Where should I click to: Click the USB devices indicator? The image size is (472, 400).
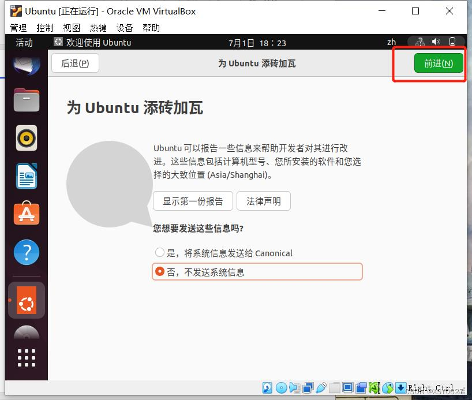321,388
